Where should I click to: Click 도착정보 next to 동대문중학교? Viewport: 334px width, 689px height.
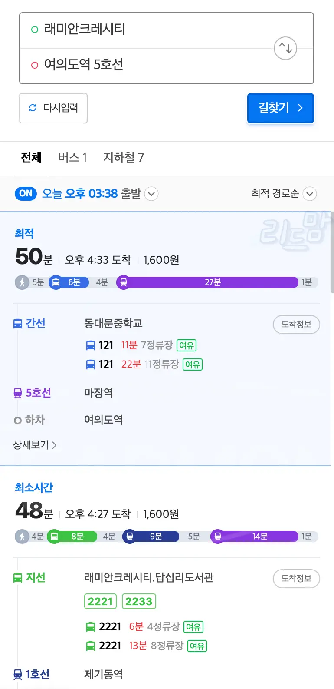296,324
